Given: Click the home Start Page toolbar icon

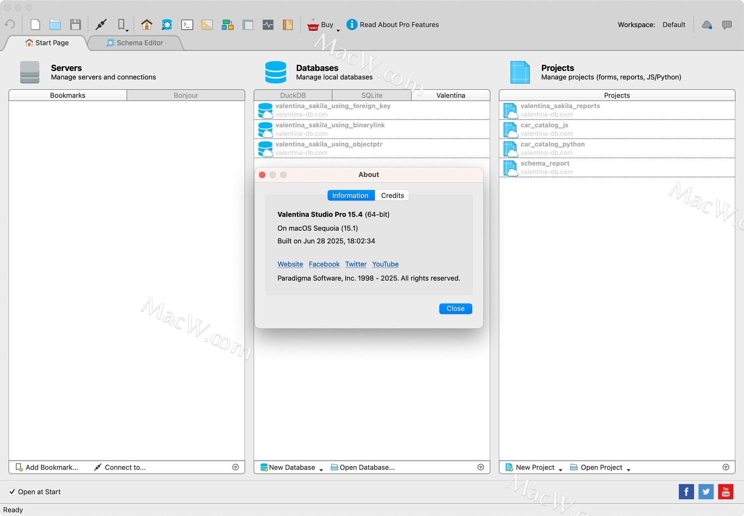Looking at the screenshot, I should [146, 24].
